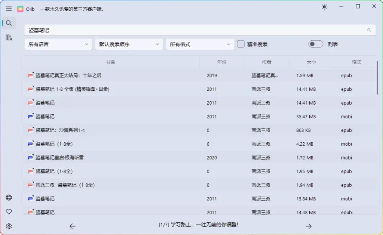383x235 pixels.
Task: Select the library/books icon in the sidebar
Action: (9, 37)
